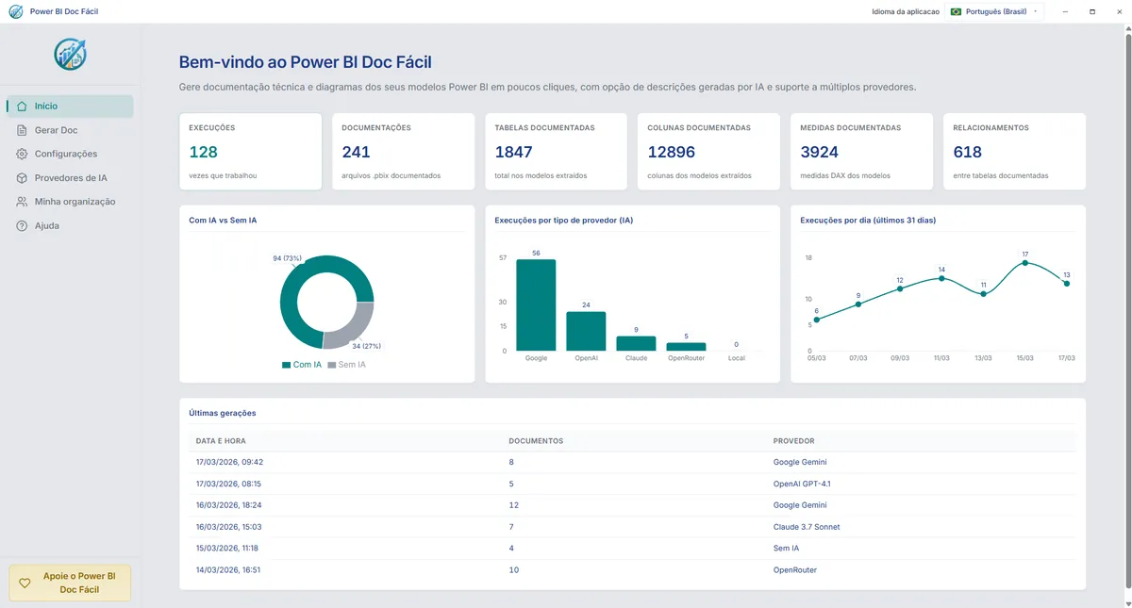Select the Gerar Doc menu item

pos(70,130)
